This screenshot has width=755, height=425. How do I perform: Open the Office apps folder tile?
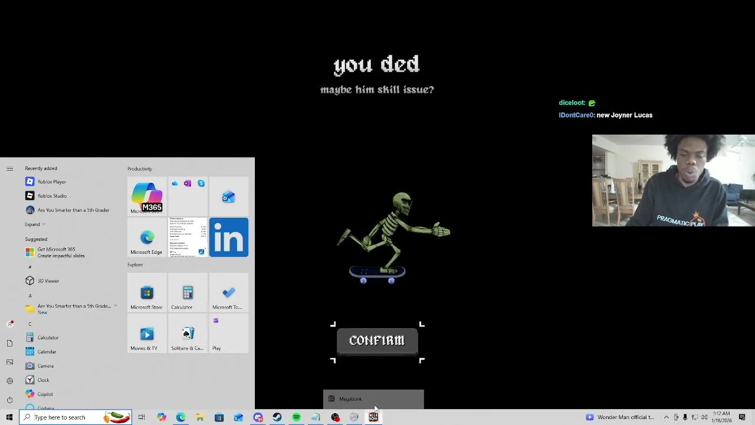188,197
